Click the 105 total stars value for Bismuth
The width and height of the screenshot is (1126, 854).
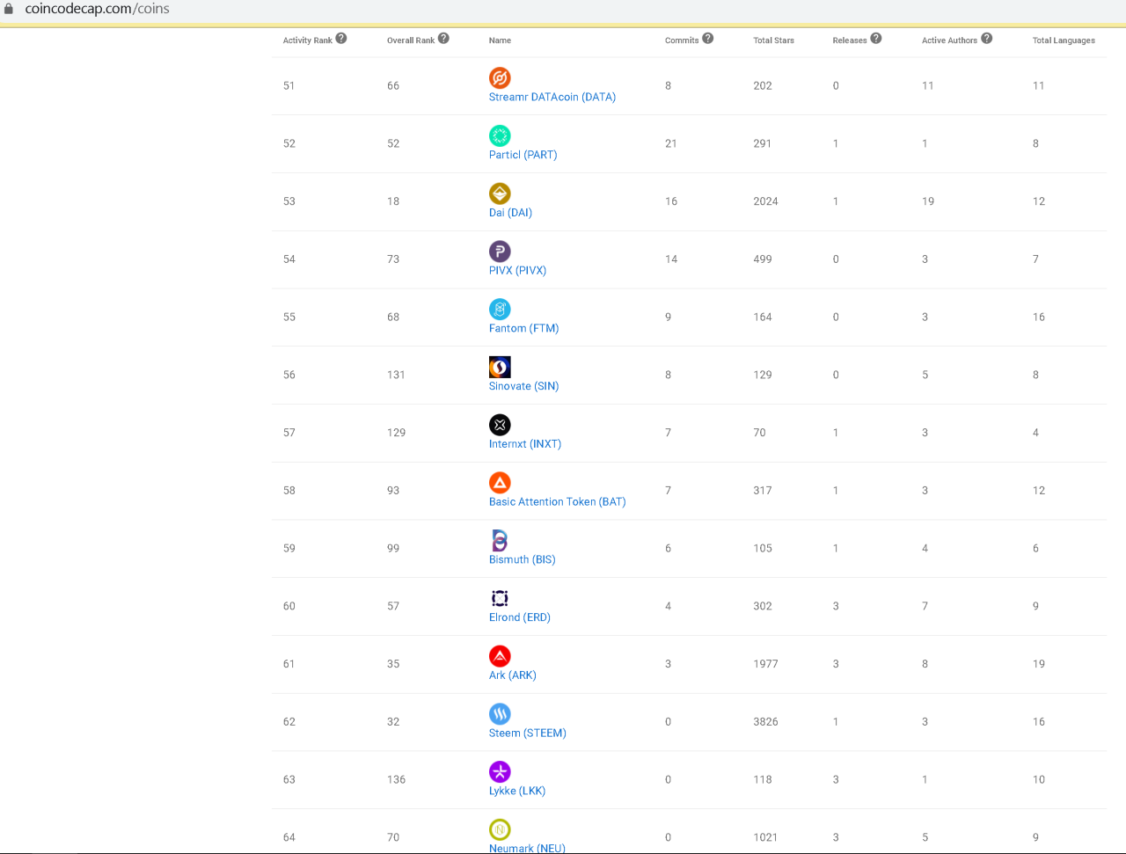pos(763,549)
